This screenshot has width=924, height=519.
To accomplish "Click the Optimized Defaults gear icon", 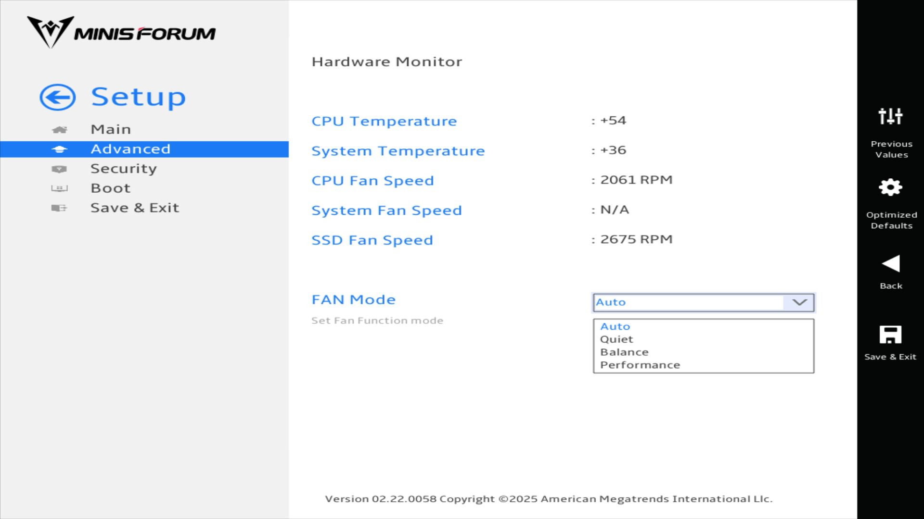I will tap(890, 187).
